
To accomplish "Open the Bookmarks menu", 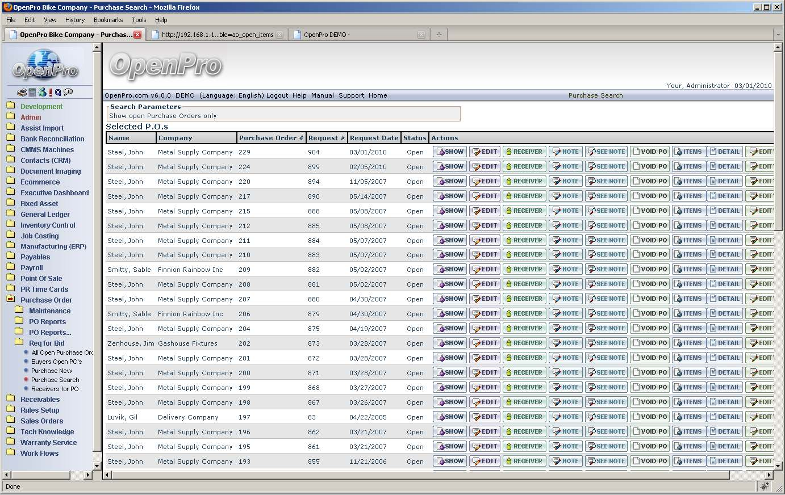I will click(108, 20).
